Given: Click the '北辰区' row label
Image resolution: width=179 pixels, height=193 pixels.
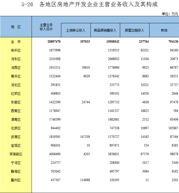Looking at the screenshot, I should tap(16, 128).
